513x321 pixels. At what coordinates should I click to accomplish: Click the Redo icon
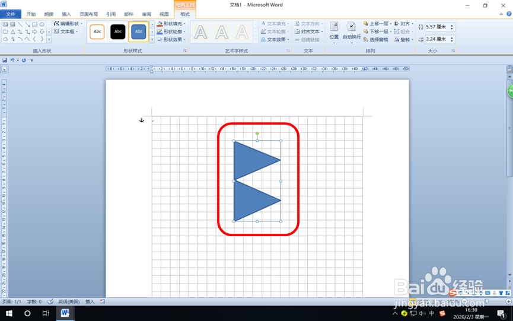[24, 60]
